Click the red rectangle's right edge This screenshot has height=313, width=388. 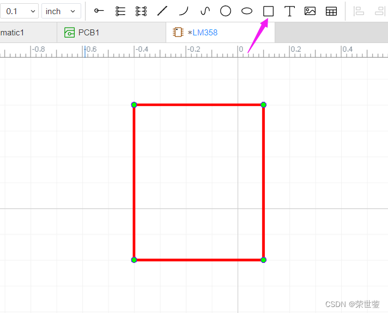tap(264, 182)
